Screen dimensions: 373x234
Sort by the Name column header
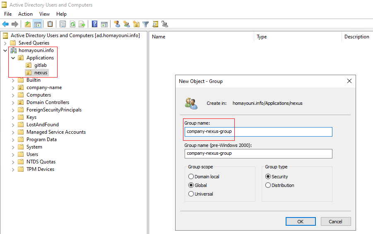coord(201,37)
